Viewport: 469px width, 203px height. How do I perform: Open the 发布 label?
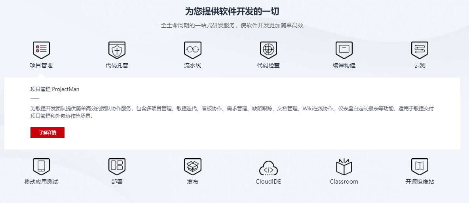coord(193,182)
